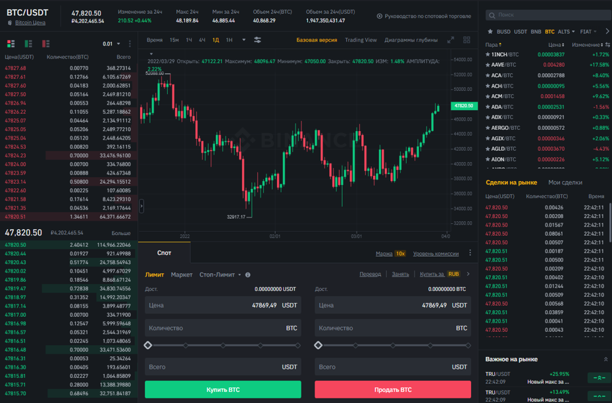Open order book precision 0.01 dropdown
Viewport: 612px width, 403px height.
pyautogui.click(x=111, y=43)
